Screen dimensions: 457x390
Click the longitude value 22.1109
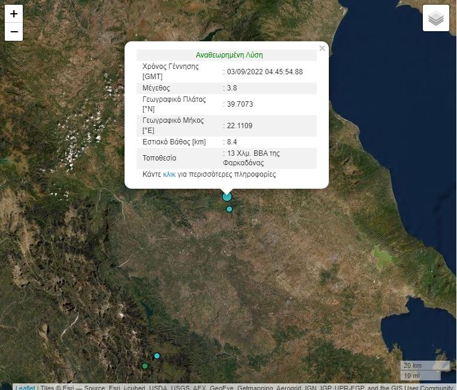point(239,125)
